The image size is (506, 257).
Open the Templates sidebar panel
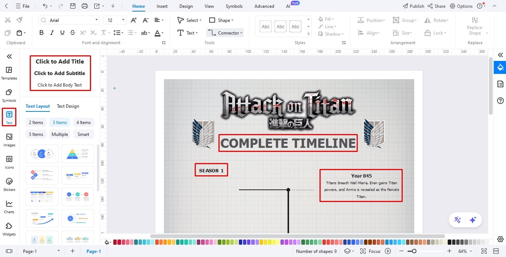9,73
